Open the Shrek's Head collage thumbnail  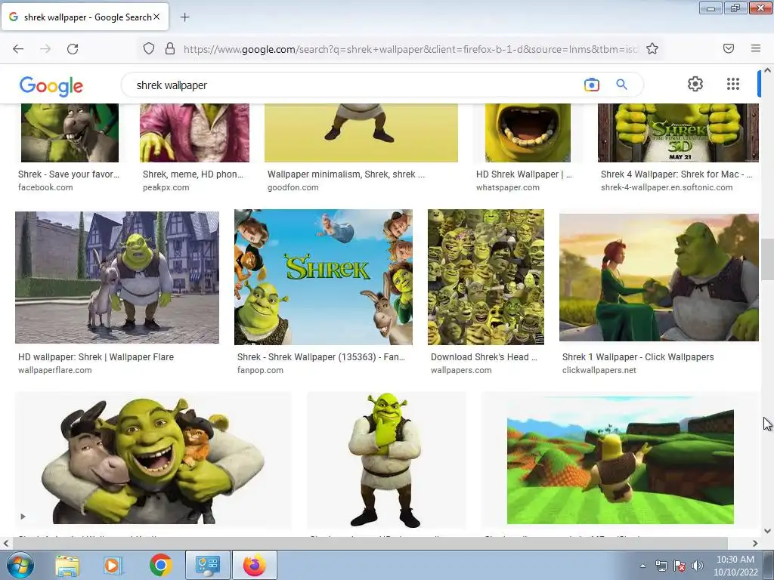coord(486,276)
